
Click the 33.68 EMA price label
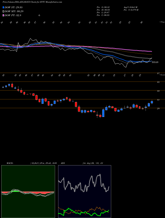(155, 62)
